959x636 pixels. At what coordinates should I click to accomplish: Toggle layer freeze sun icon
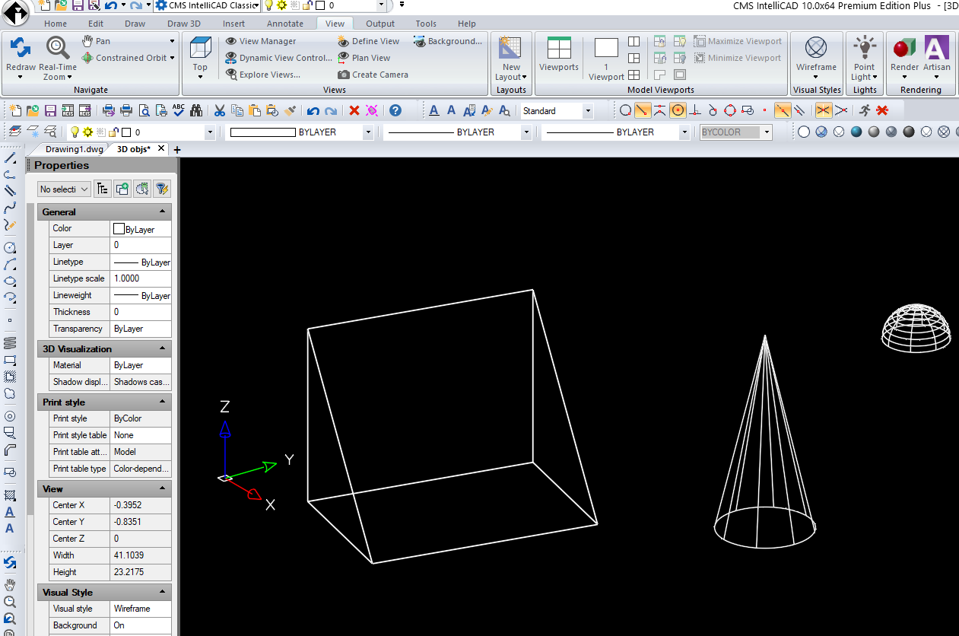88,132
